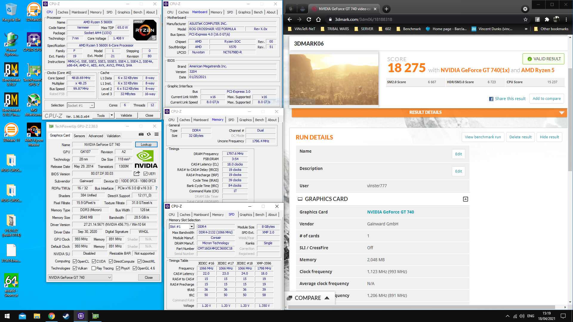Click Edit next to the Description field
The height and width of the screenshot is (322, 573).
click(x=458, y=171)
